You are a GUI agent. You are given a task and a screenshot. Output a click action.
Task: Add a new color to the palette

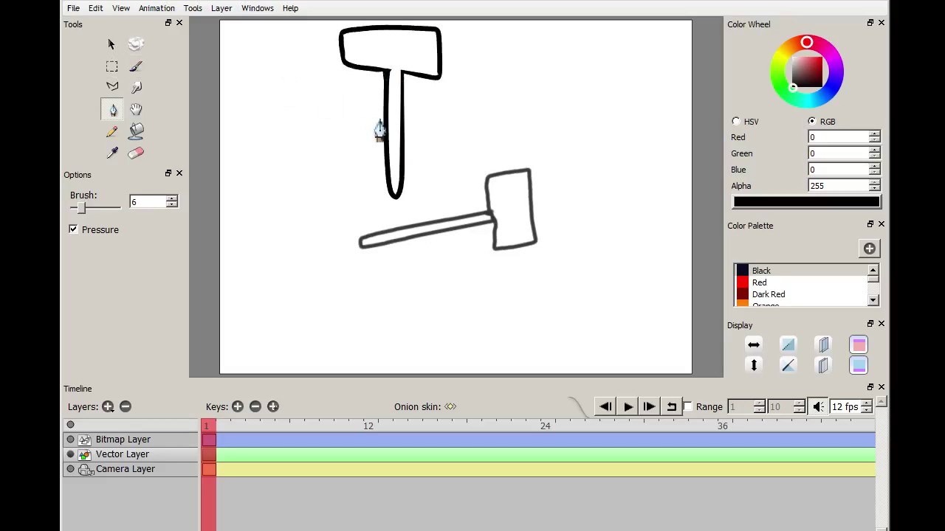870,249
